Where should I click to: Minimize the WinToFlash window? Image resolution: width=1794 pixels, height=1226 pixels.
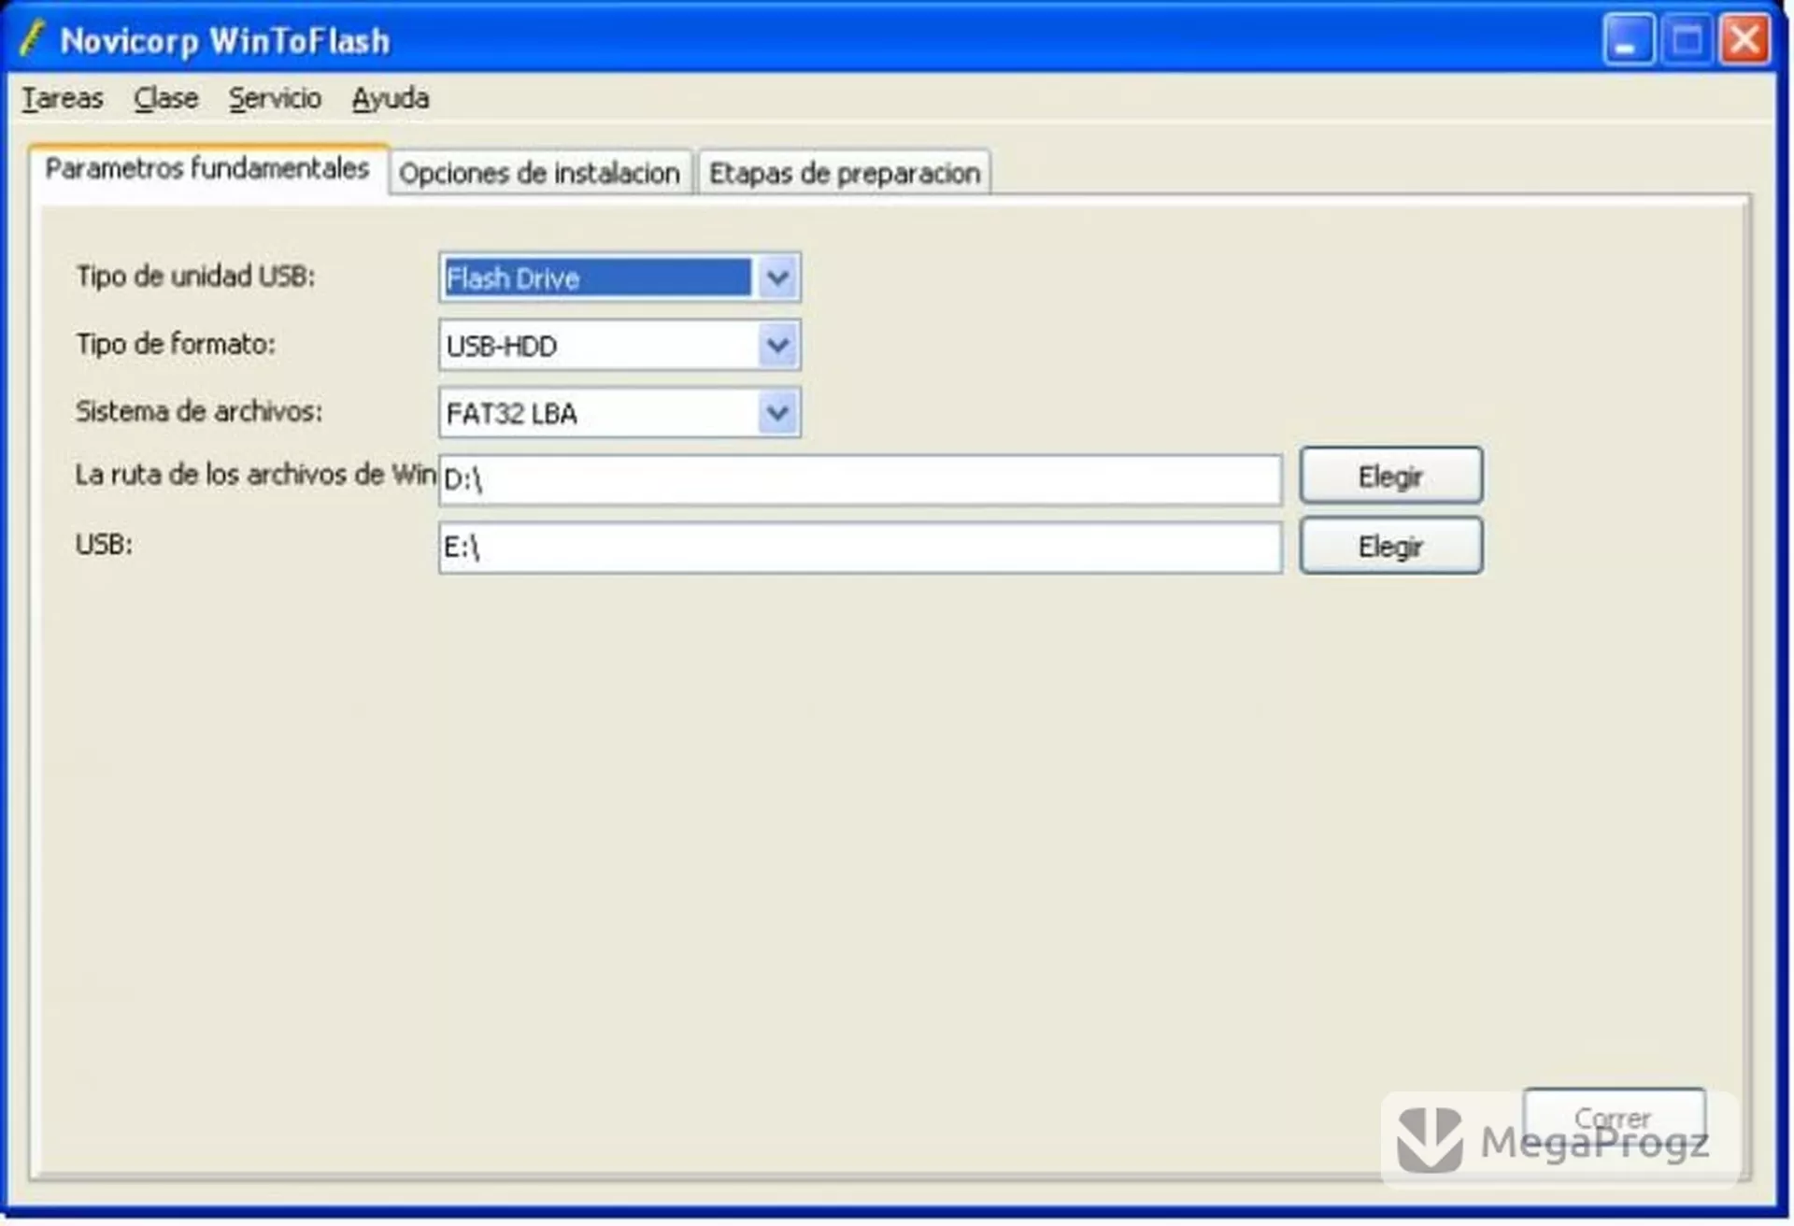pos(1629,40)
